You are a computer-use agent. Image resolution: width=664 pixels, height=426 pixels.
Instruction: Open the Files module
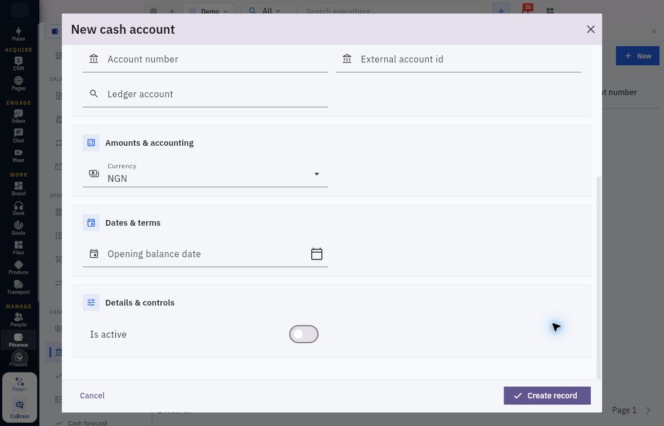(18, 248)
